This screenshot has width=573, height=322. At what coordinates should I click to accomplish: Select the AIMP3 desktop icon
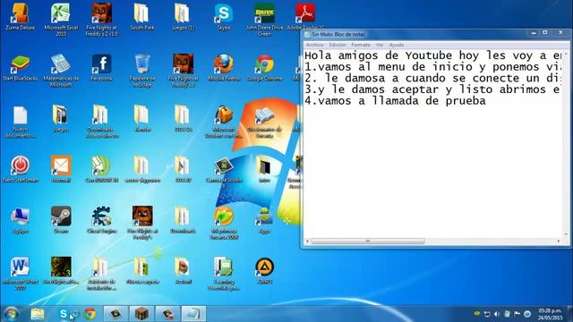coord(264,271)
